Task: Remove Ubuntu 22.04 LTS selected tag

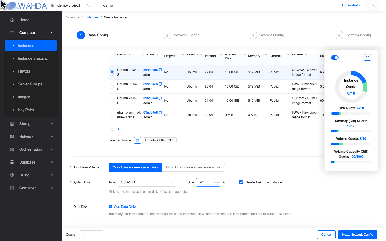Action: pyautogui.click(x=173, y=140)
